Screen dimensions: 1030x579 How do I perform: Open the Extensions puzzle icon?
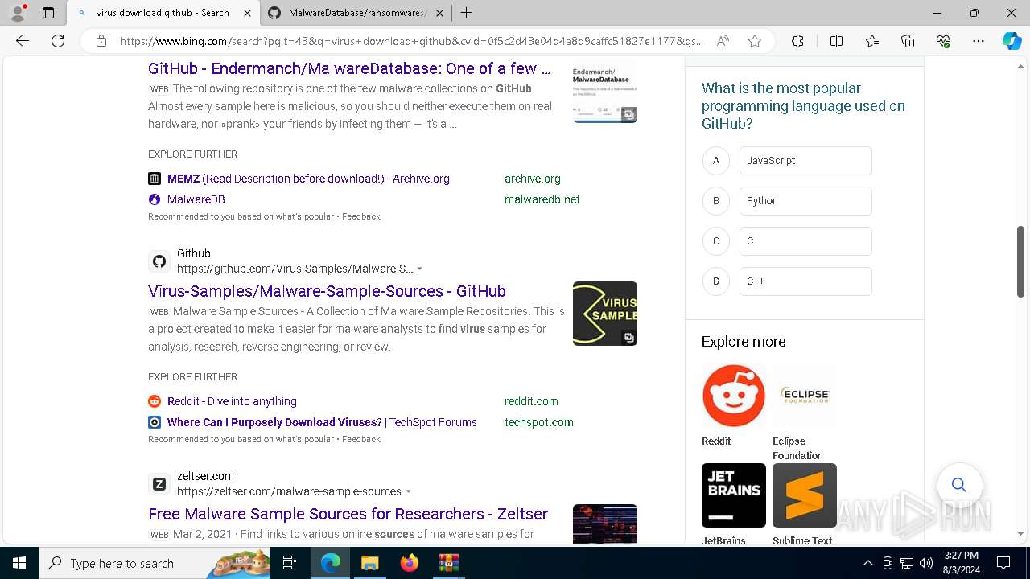click(x=797, y=41)
